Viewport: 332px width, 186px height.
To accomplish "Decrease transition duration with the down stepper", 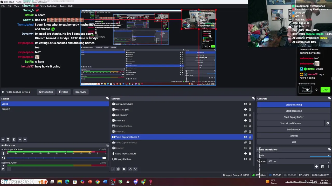I will (x=329, y=162).
